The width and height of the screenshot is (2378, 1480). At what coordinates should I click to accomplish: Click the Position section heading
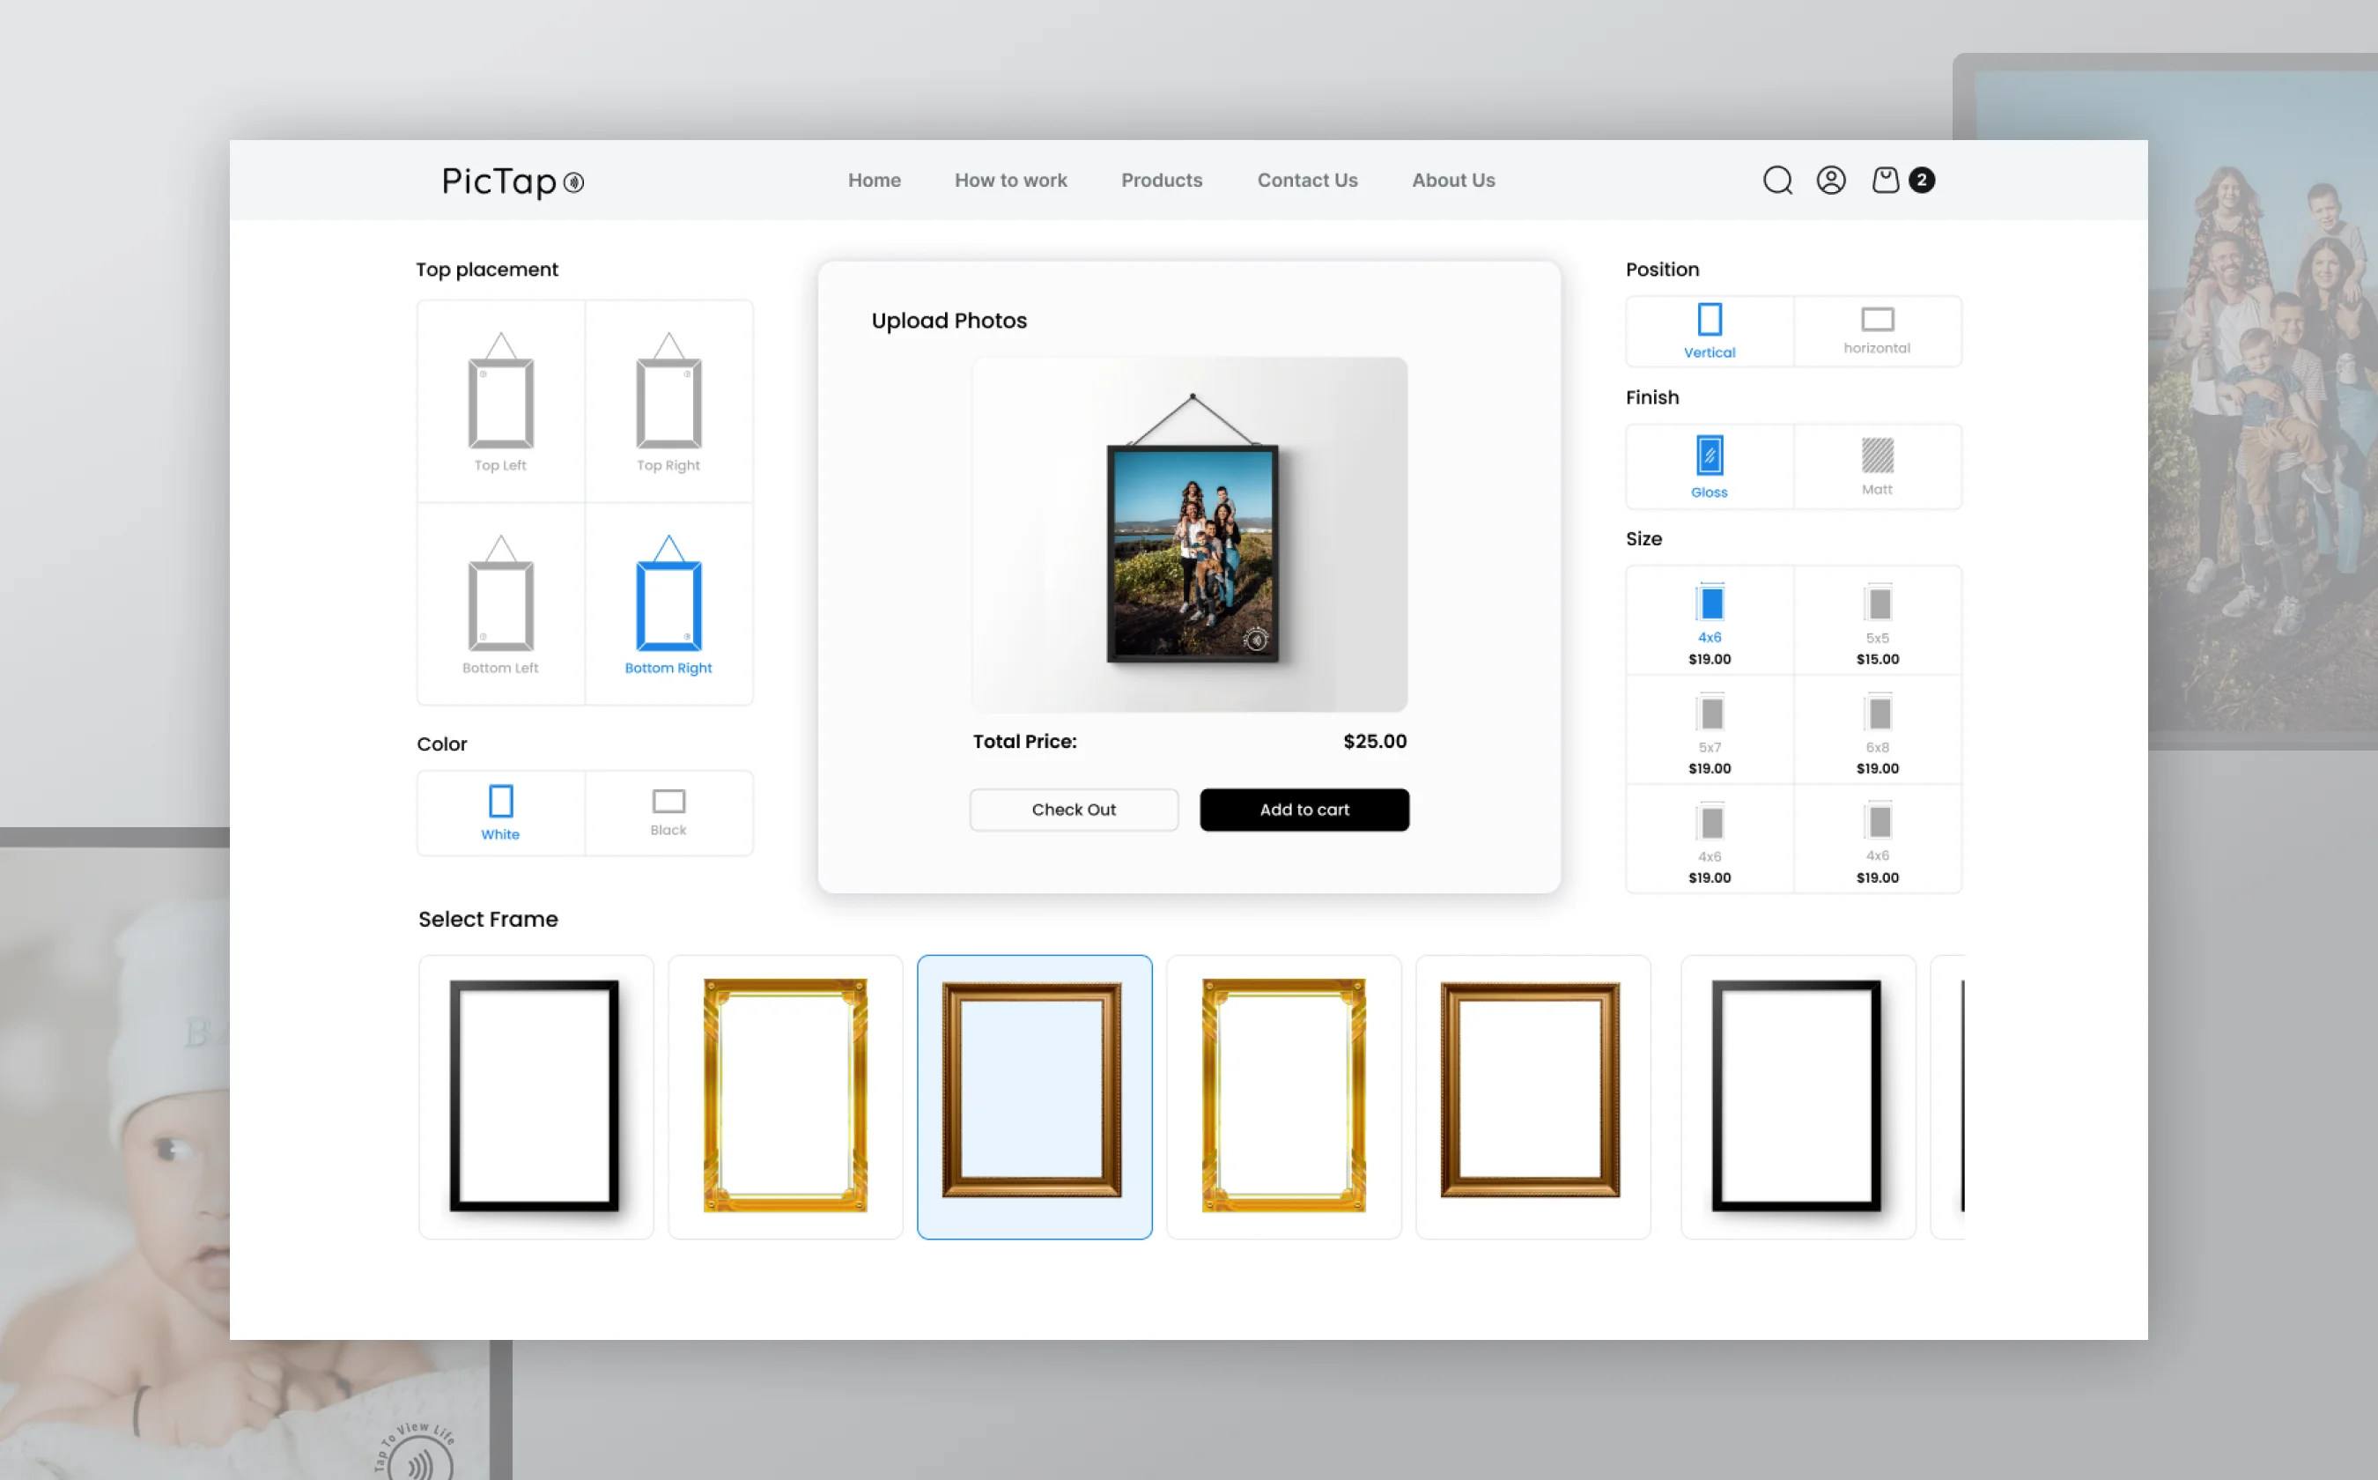click(1662, 270)
